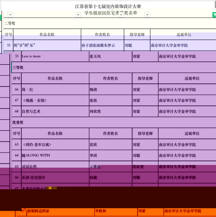
Task: Click the cell 随ALONG WITH
Action: tap(54, 155)
